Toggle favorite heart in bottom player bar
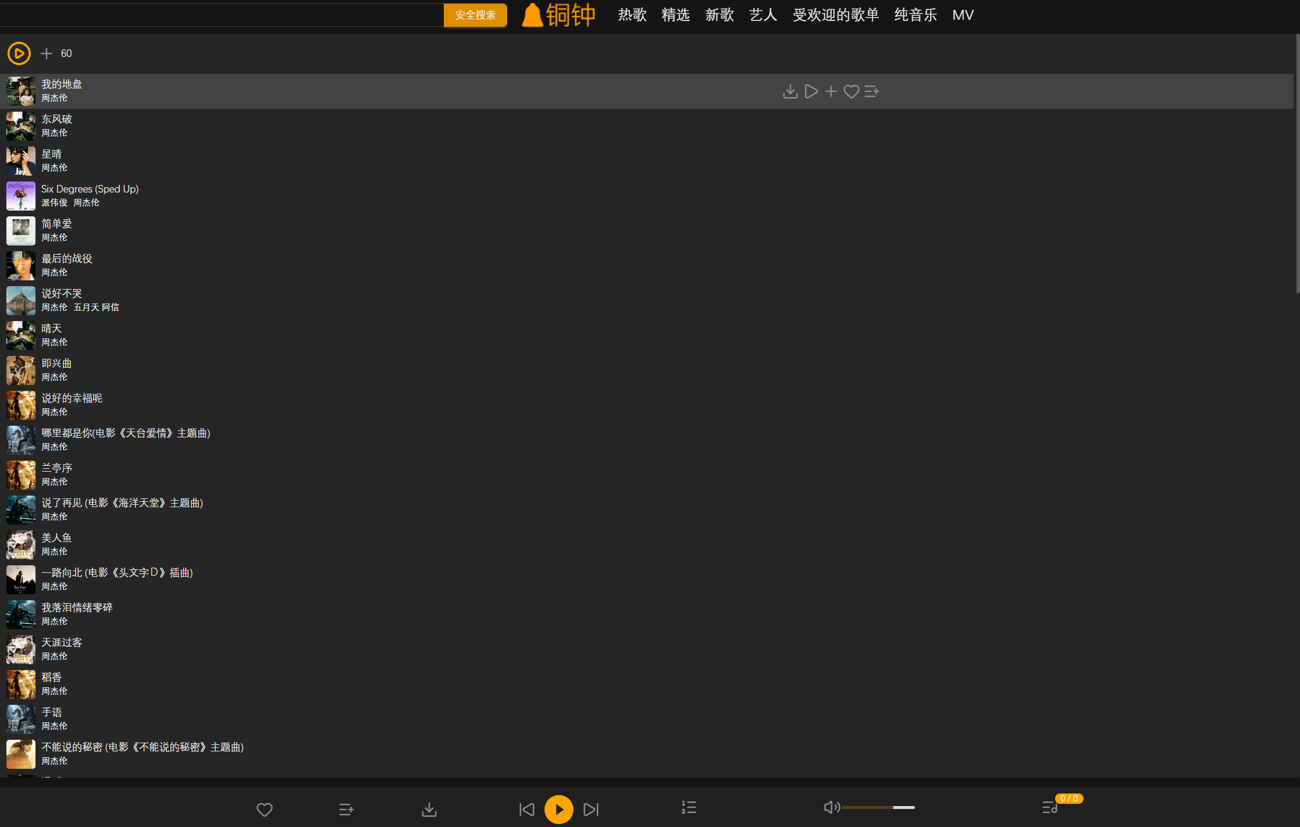 tap(265, 809)
